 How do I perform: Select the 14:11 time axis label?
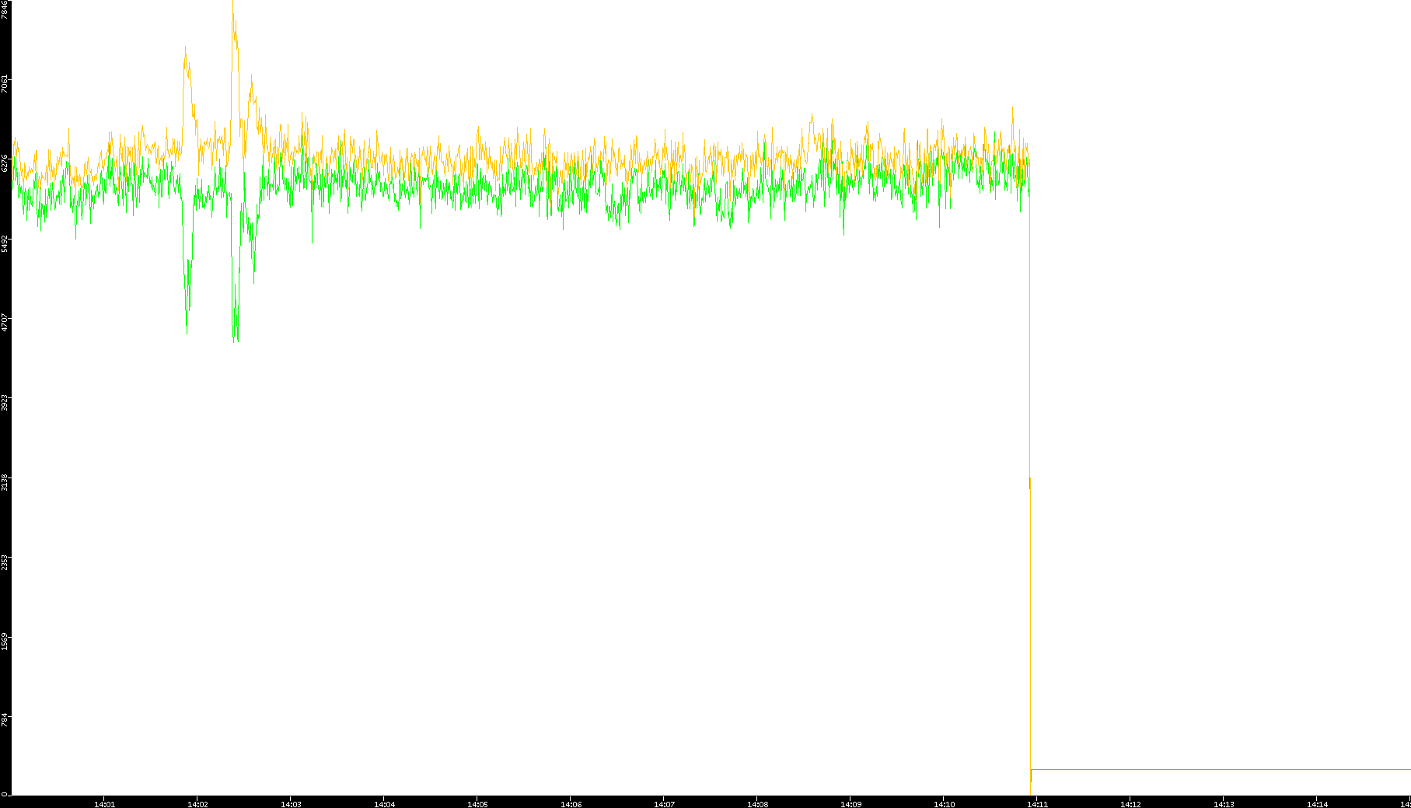(x=1037, y=804)
